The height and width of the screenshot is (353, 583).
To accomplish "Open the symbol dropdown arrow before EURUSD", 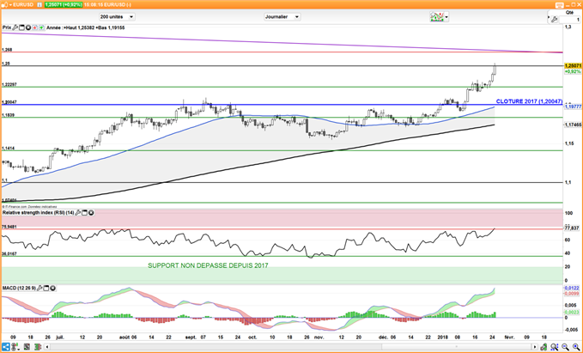I will tap(11, 5).
